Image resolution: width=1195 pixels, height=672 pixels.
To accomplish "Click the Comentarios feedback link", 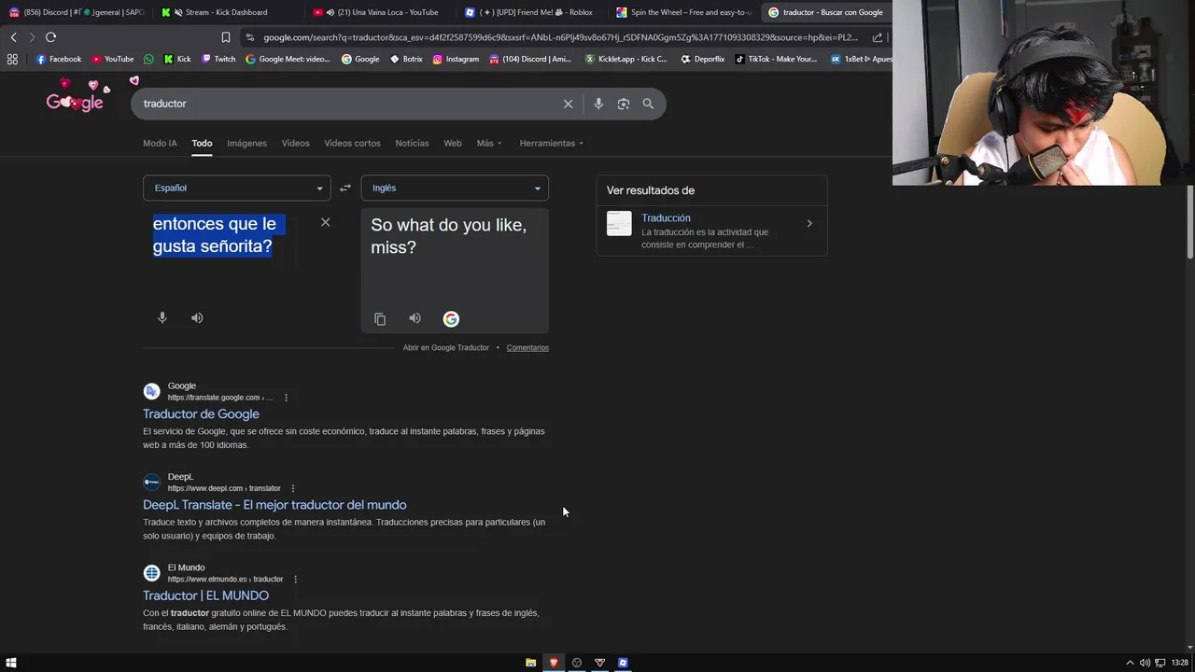I will [527, 347].
